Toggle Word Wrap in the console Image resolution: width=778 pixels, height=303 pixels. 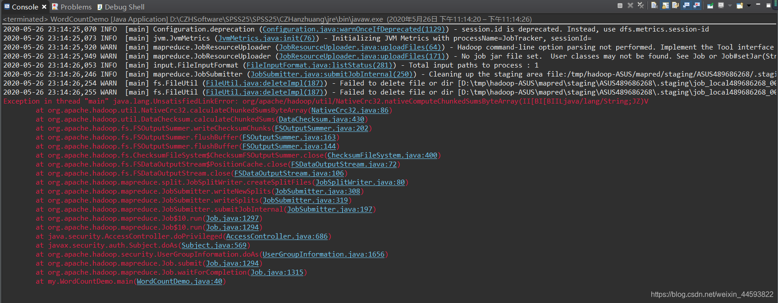click(x=675, y=5)
